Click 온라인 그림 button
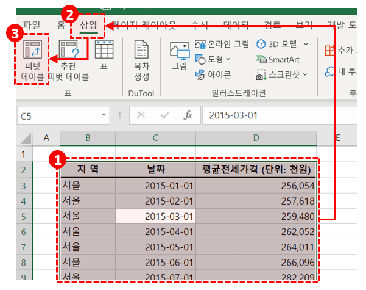 click(222, 44)
